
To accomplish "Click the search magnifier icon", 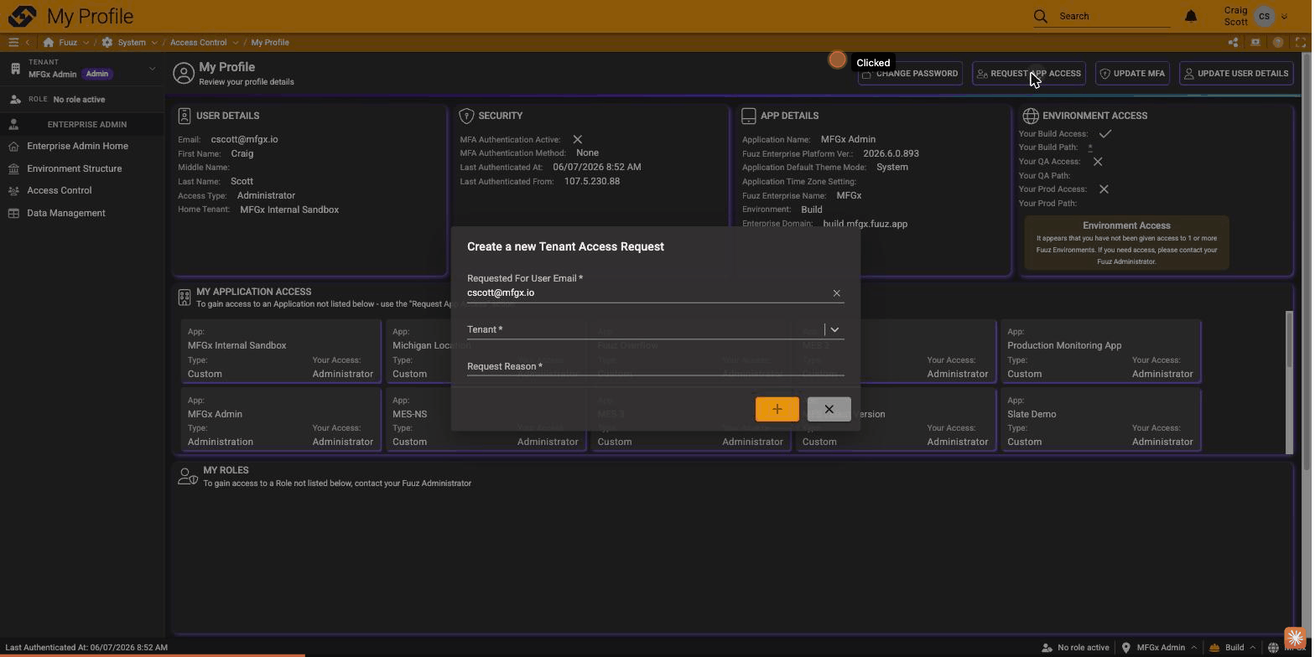I will 1041,16.
